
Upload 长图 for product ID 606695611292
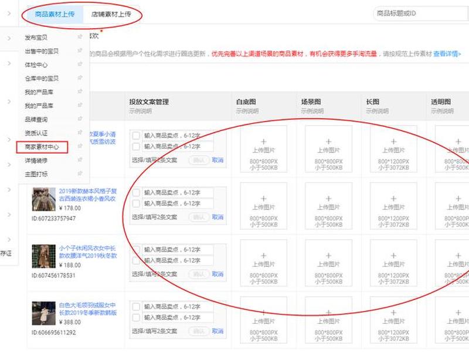coord(393,320)
